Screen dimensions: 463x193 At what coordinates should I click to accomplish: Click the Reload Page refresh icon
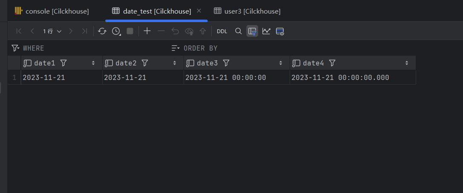point(102,31)
